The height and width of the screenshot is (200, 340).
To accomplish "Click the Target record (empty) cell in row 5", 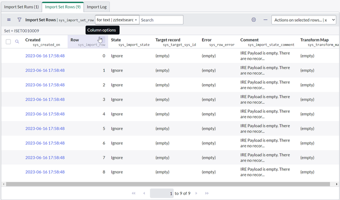I will coord(162,128).
